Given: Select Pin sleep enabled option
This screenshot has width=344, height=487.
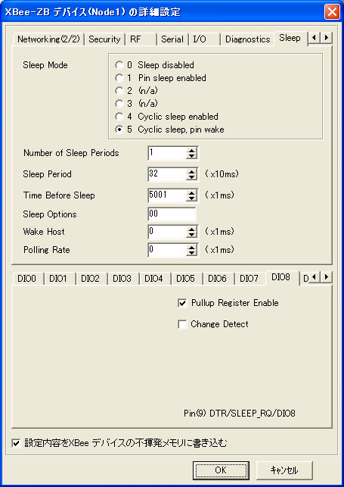Looking at the screenshot, I should tap(119, 78).
